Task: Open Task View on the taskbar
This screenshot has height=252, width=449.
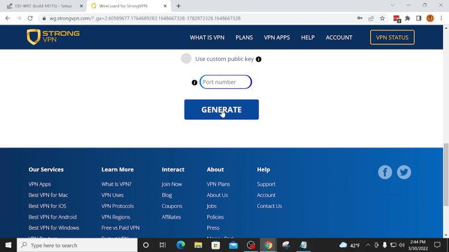Action: coord(163,245)
